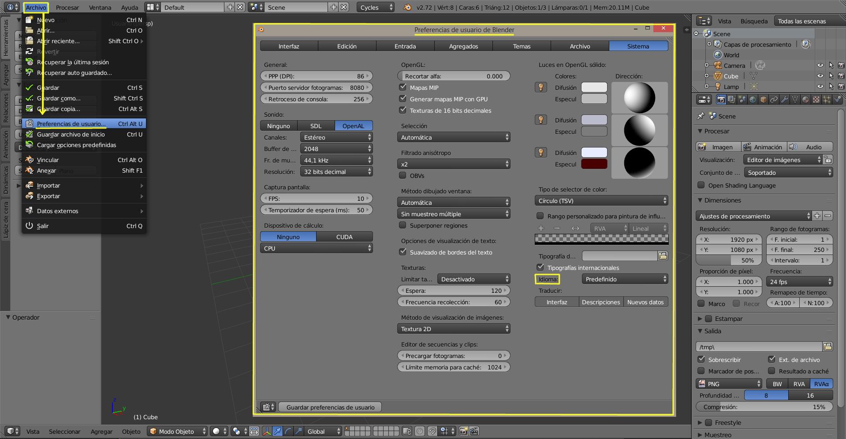Viewport: 846px width, 439px height.
Task: Click the outliner editor type icon
Action: [704, 21]
